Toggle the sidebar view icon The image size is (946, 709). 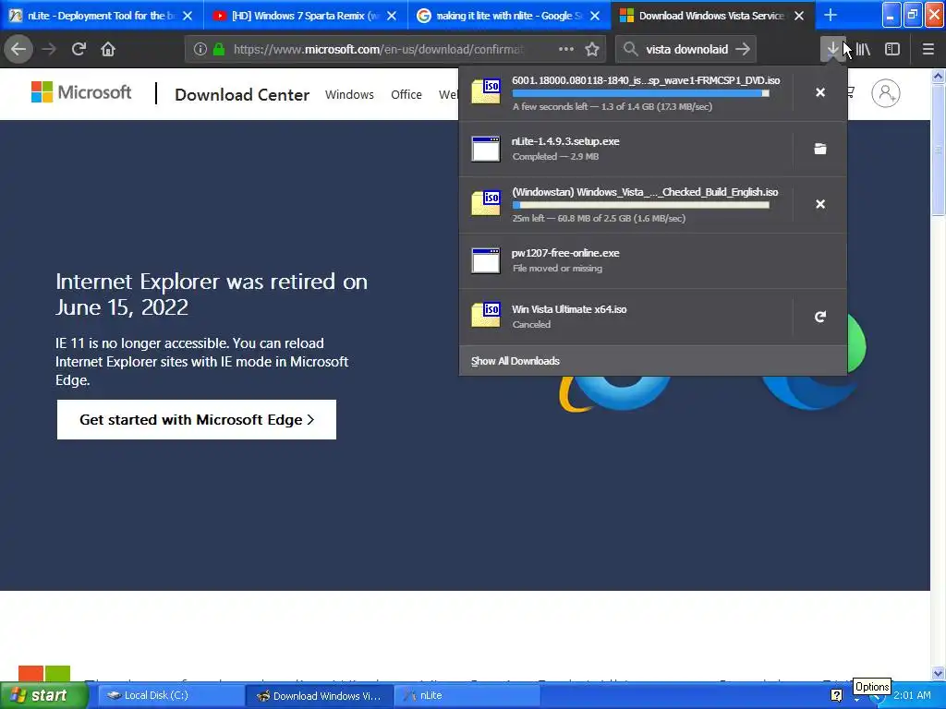(x=892, y=50)
